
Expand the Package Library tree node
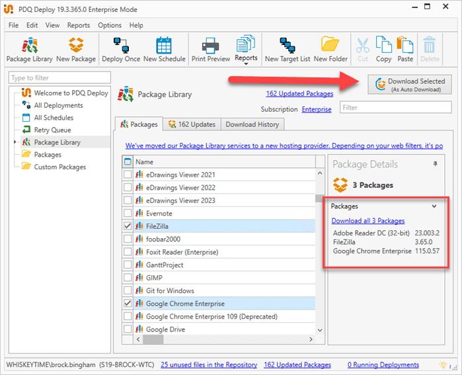[x=15, y=142]
